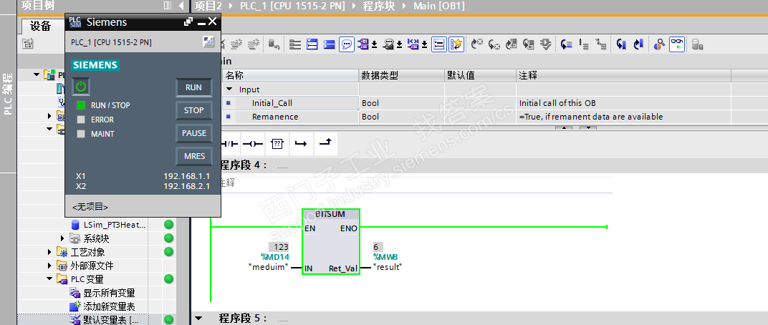This screenshot has height=325, width=768.
Task: Click the close all networks icon
Action: pyautogui.click(x=330, y=44)
